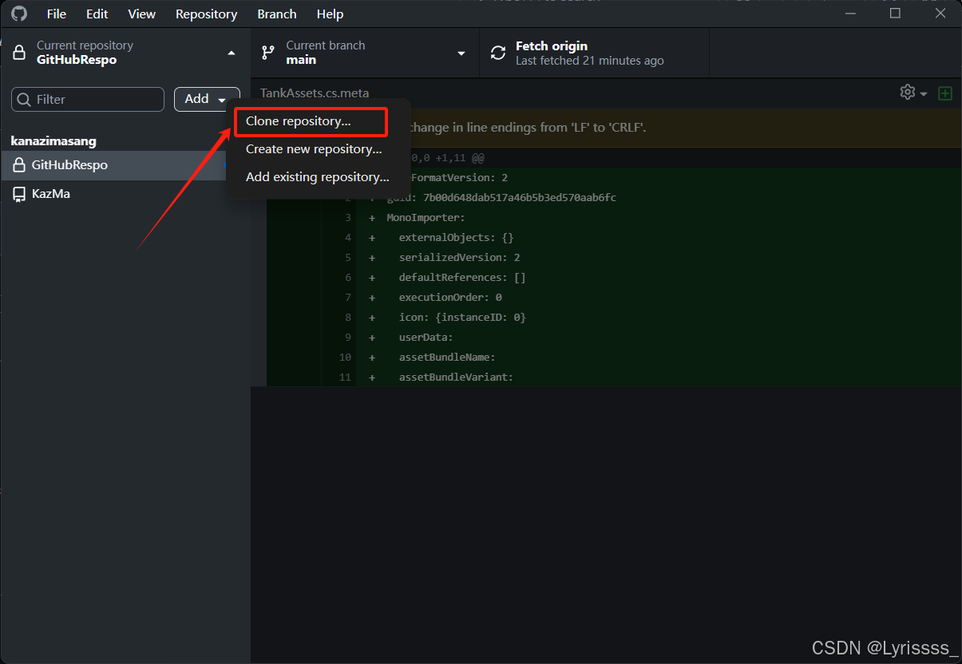Maximize the GitHub Desktop window
This screenshot has width=962, height=664.
(x=895, y=14)
